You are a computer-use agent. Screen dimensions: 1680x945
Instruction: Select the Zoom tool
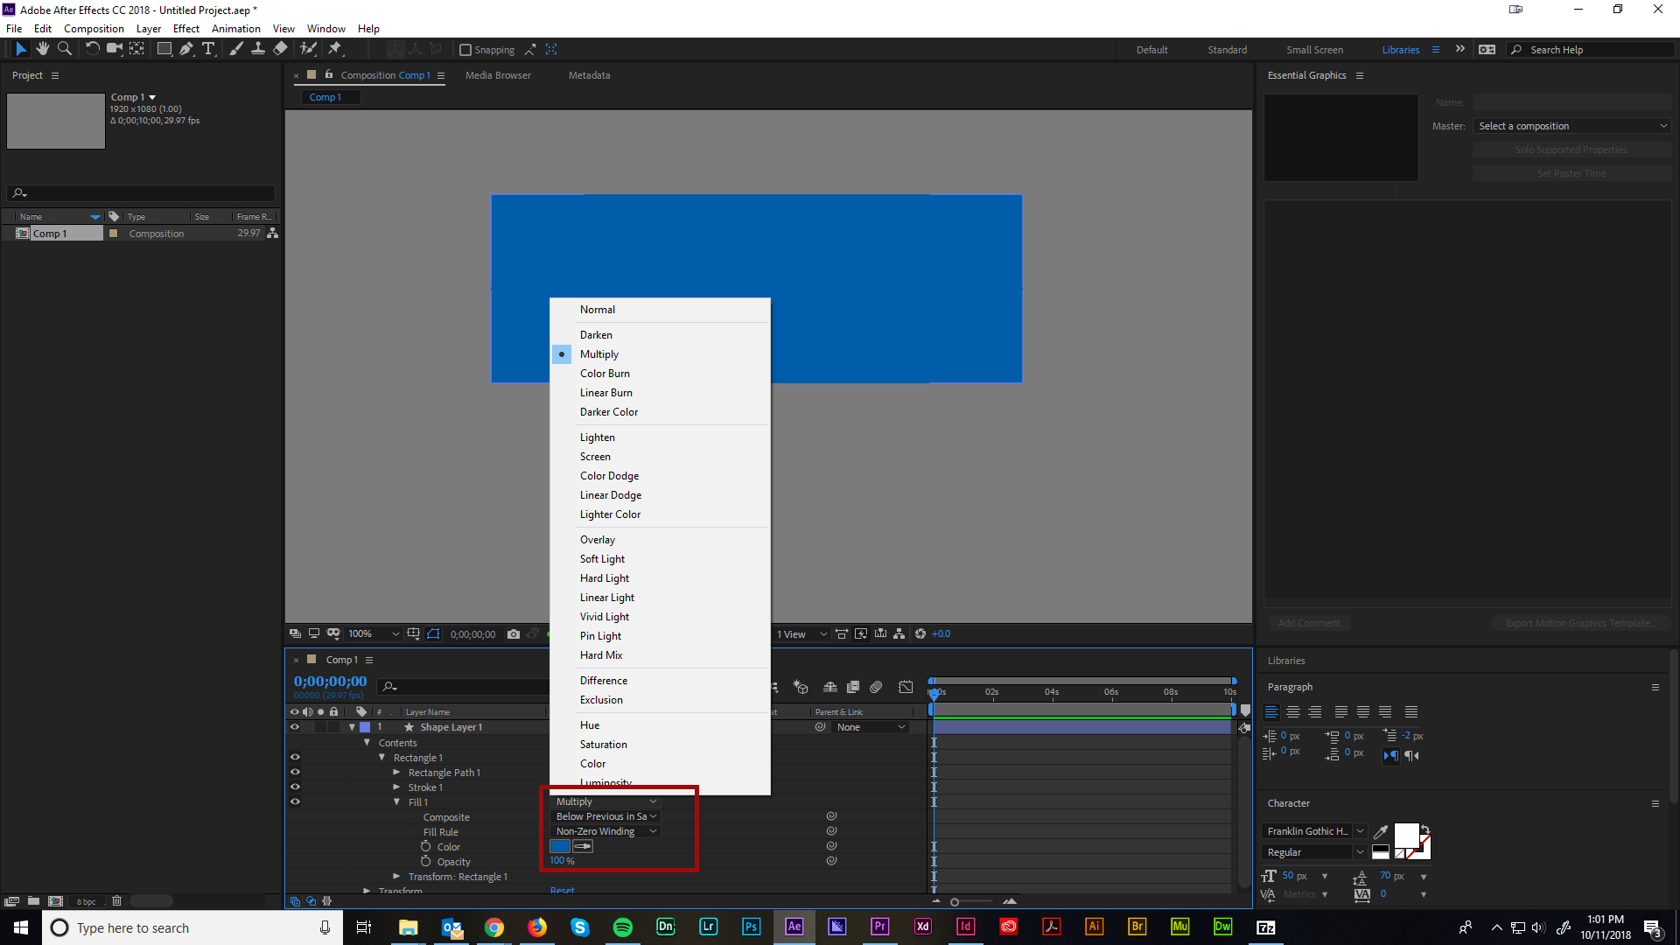pos(65,49)
